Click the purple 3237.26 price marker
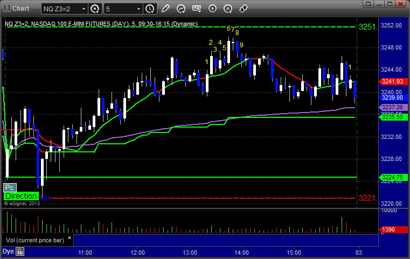This screenshot has width=410, height=259. [393, 107]
